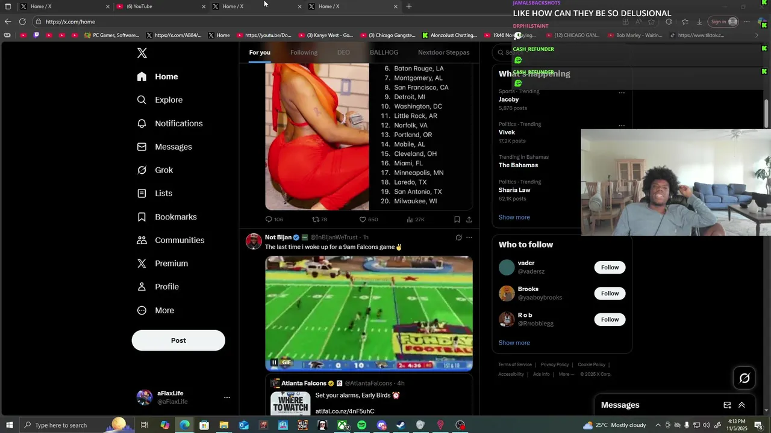This screenshot has height=433, width=771.
Task: Open Spotify from the taskbar
Action: pos(361,425)
